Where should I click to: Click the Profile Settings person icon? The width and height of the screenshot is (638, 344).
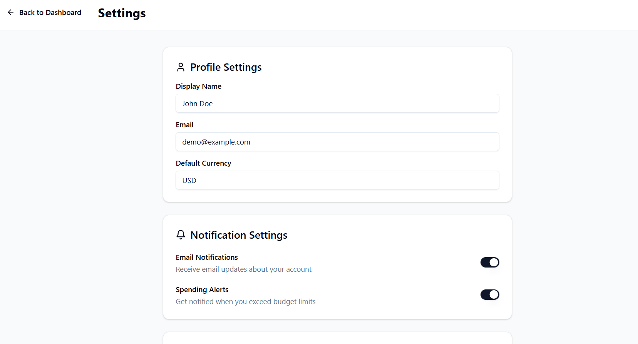pos(181,67)
